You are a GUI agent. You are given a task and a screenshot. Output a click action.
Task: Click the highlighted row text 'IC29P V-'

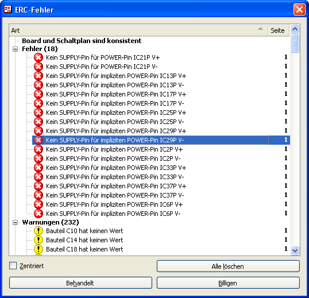[x=115, y=140]
